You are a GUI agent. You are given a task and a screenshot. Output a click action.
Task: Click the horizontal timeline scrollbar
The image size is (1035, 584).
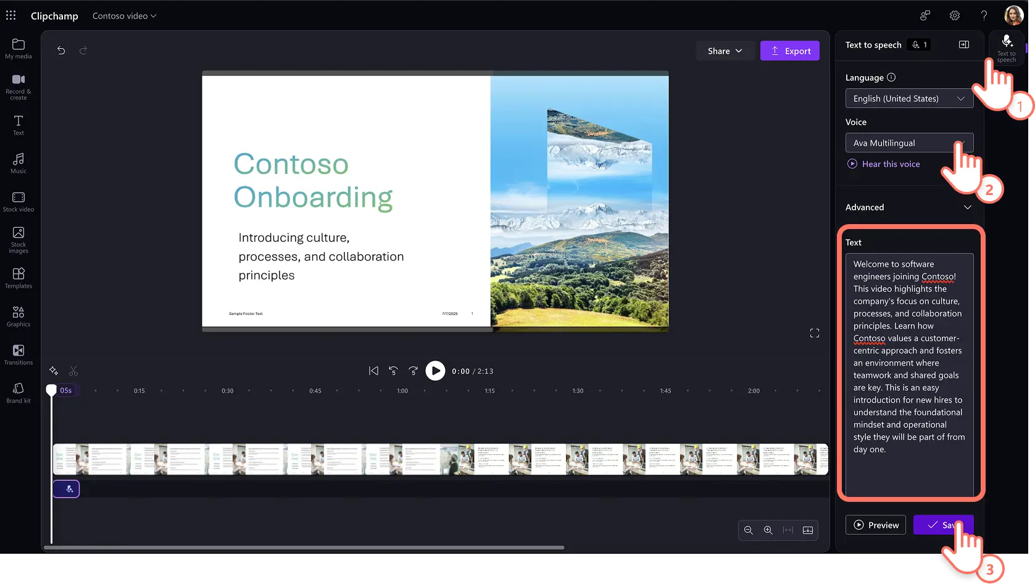pyautogui.click(x=304, y=547)
